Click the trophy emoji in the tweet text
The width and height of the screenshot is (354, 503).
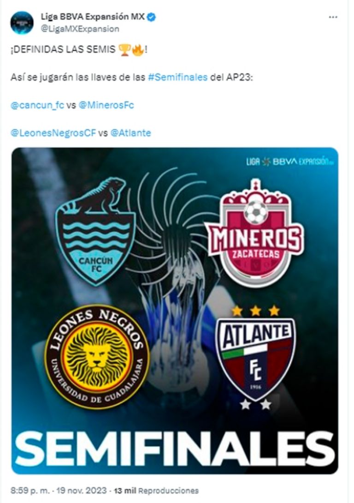[x=124, y=50]
